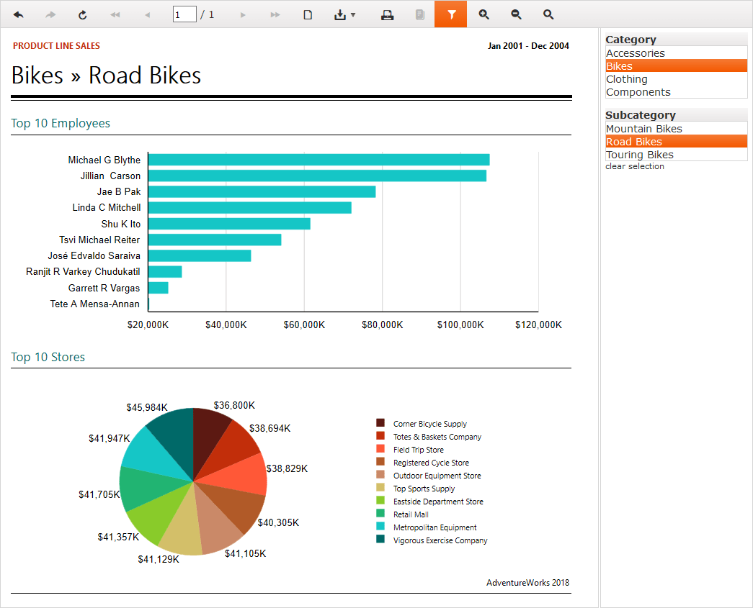This screenshot has height=608, width=753.
Task: Click the page number input field
Action: (184, 14)
